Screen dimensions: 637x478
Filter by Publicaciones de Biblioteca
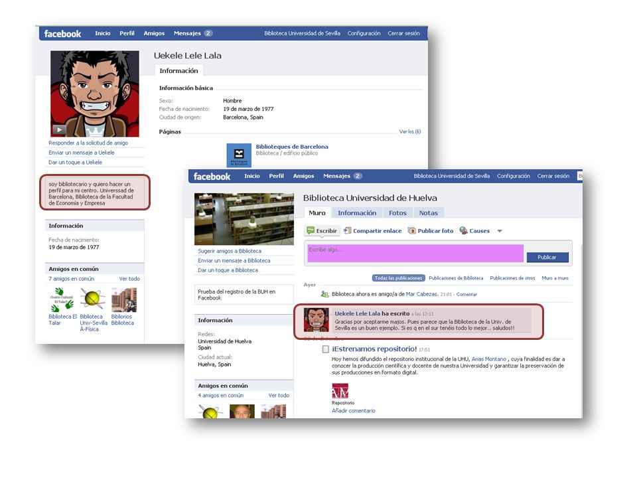click(456, 278)
